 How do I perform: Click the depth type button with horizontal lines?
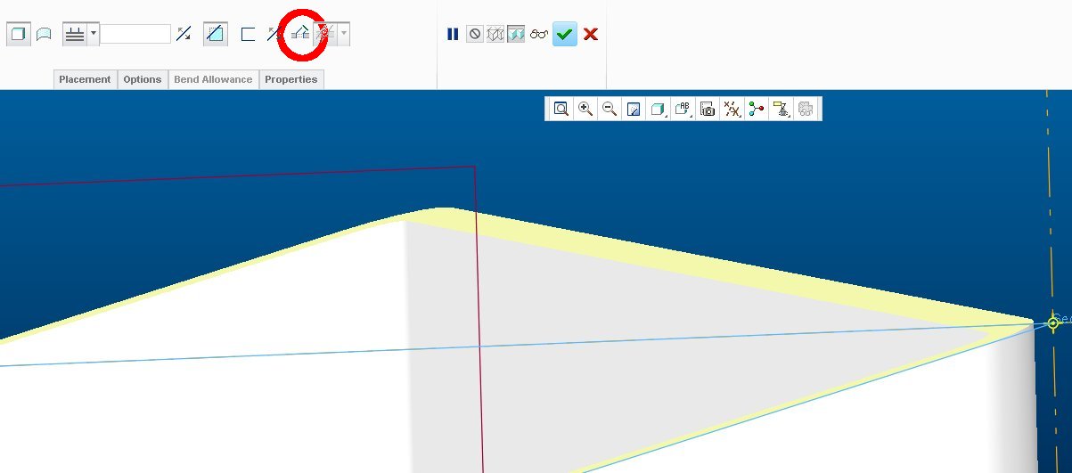coord(75,35)
